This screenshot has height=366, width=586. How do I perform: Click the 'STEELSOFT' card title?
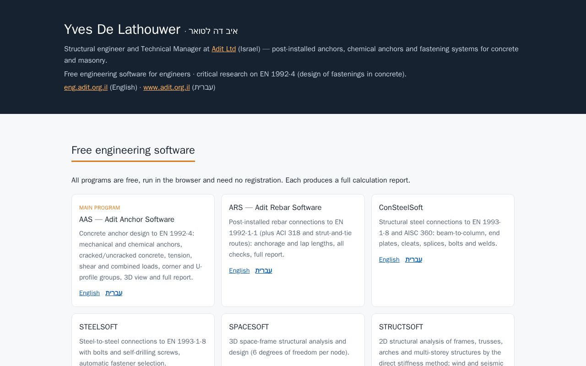pyautogui.click(x=98, y=327)
